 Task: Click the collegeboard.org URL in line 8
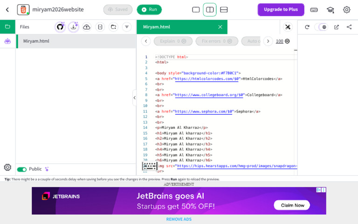[210, 95]
